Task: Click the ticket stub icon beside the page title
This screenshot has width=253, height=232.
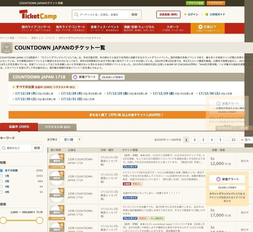Action: click(x=7, y=48)
